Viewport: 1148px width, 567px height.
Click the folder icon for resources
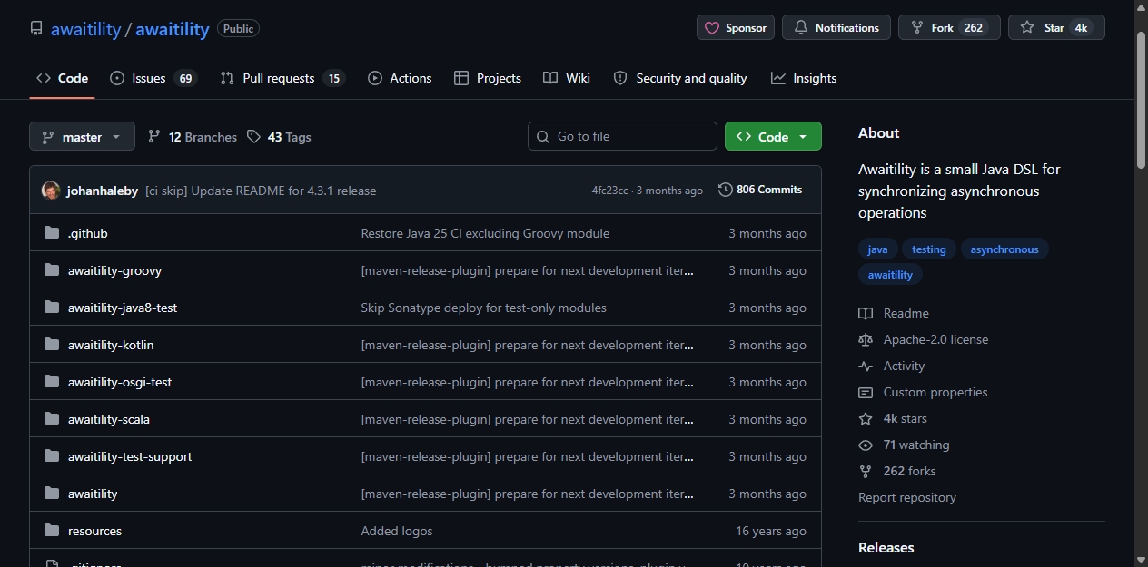(x=52, y=531)
